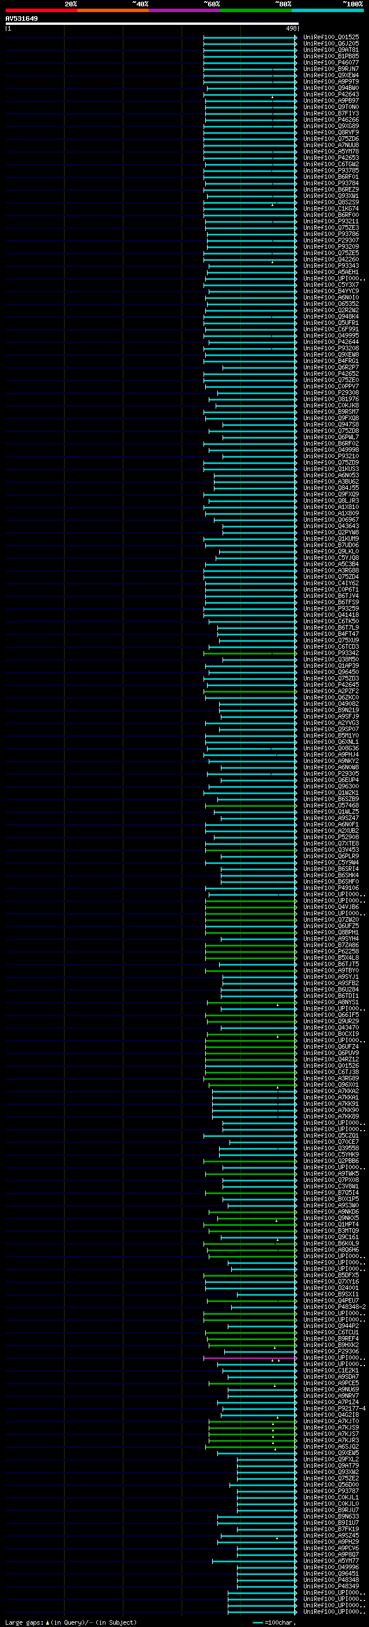Click the green ~80% identity legend segment
The image size is (369, 1627).
tap(256, 10)
